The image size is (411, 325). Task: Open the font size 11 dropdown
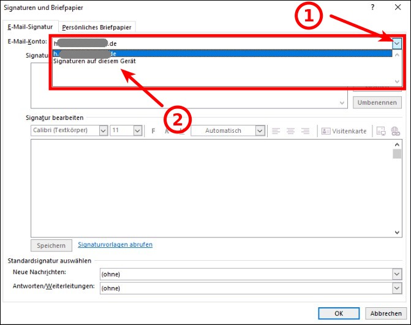point(137,131)
